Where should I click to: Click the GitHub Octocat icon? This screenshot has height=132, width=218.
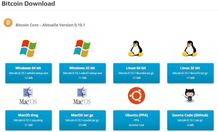pyautogui.click(x=190, y=96)
